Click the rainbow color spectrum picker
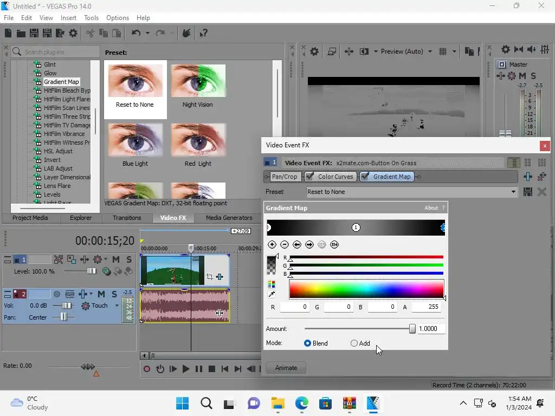The image size is (555, 416). [366, 289]
